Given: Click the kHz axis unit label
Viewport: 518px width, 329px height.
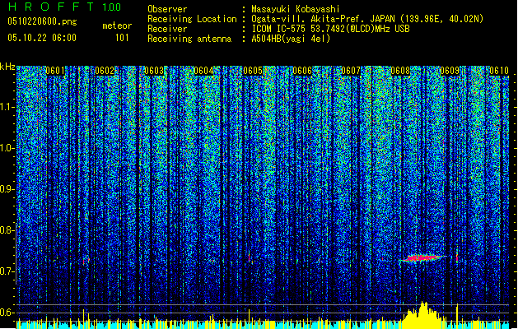Looking at the screenshot, I should pyautogui.click(x=7, y=67).
